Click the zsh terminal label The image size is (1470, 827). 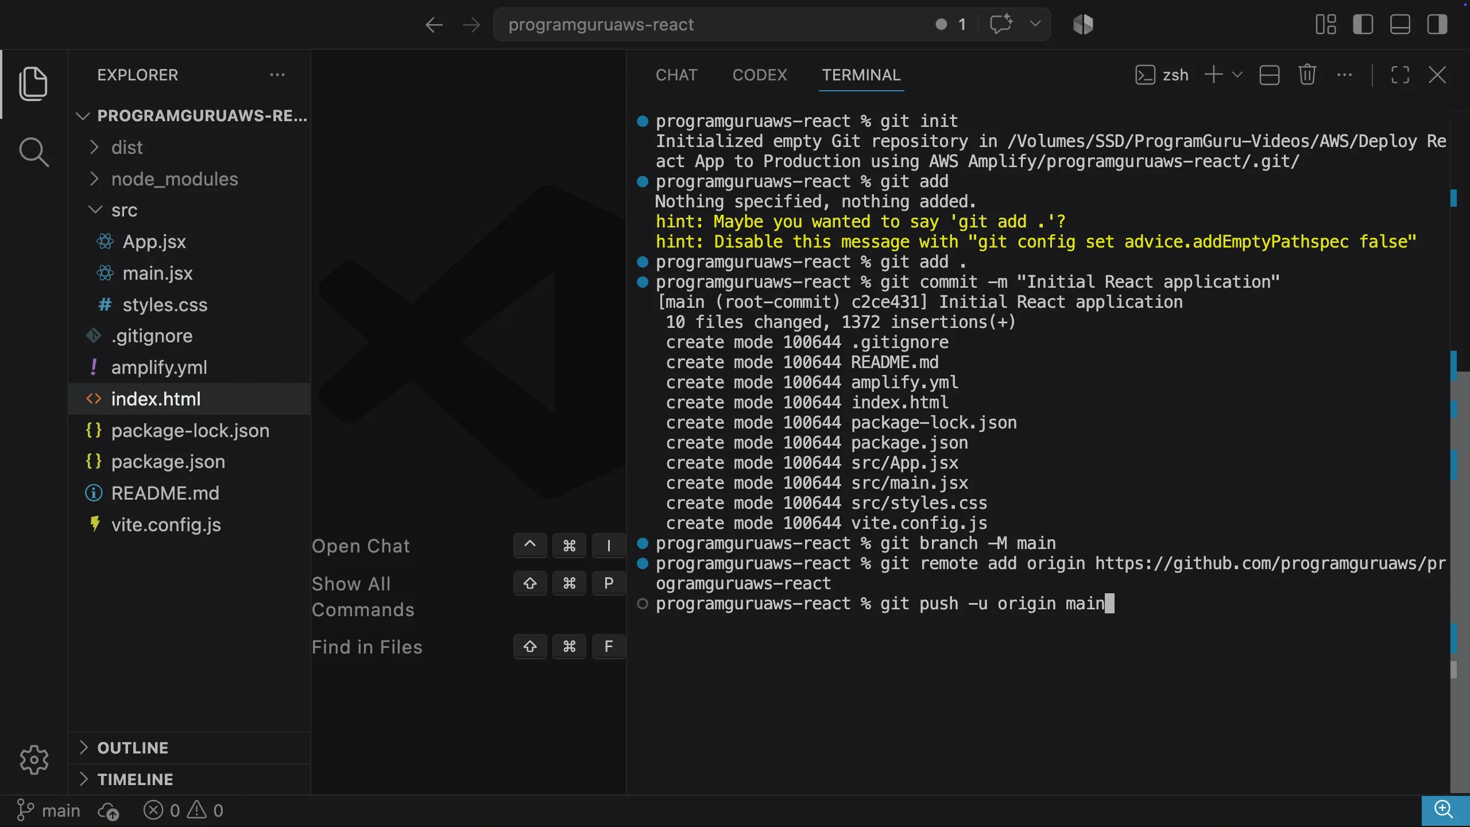[1175, 75]
